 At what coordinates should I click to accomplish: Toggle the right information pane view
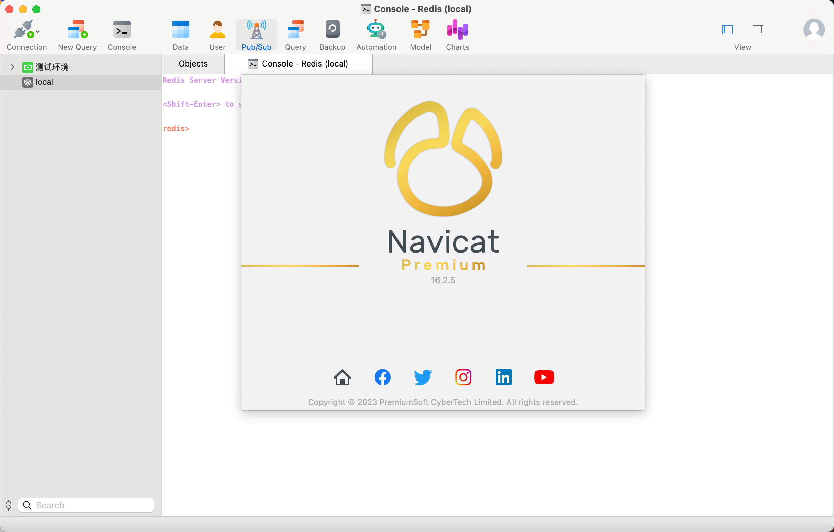[758, 30]
